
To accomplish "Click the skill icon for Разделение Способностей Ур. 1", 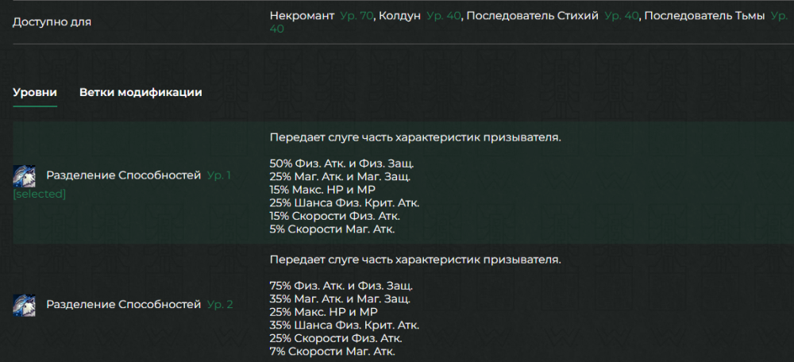I will pos(24,176).
